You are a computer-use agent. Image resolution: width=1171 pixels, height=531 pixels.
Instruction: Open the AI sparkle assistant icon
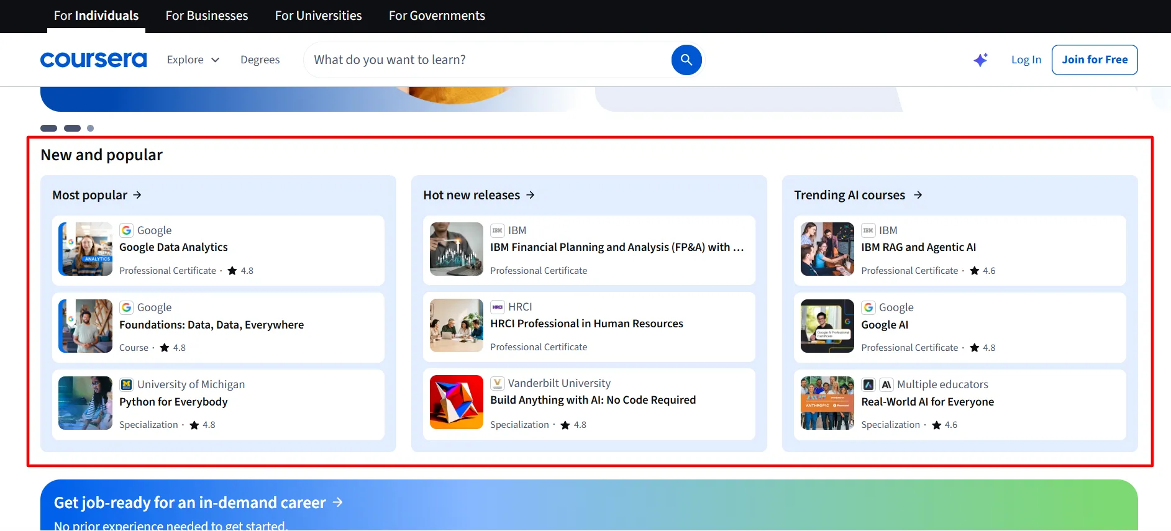(981, 60)
